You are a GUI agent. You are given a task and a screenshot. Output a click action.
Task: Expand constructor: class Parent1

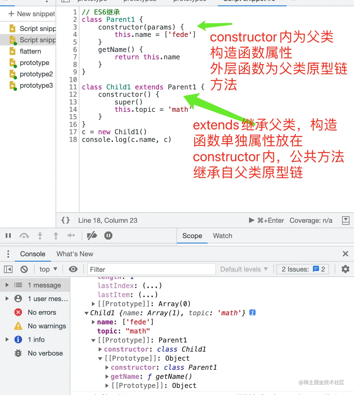107,367
